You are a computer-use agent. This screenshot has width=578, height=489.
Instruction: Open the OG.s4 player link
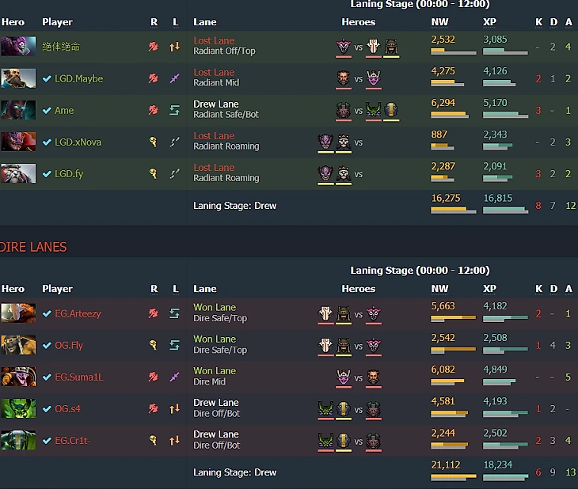[x=67, y=408]
